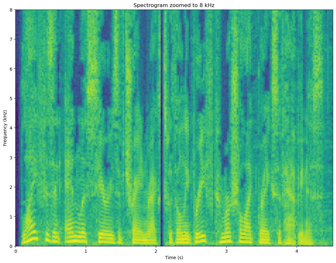Click the x-axis tick label '4'
Screen dimensions: 336x263
coord(297,251)
